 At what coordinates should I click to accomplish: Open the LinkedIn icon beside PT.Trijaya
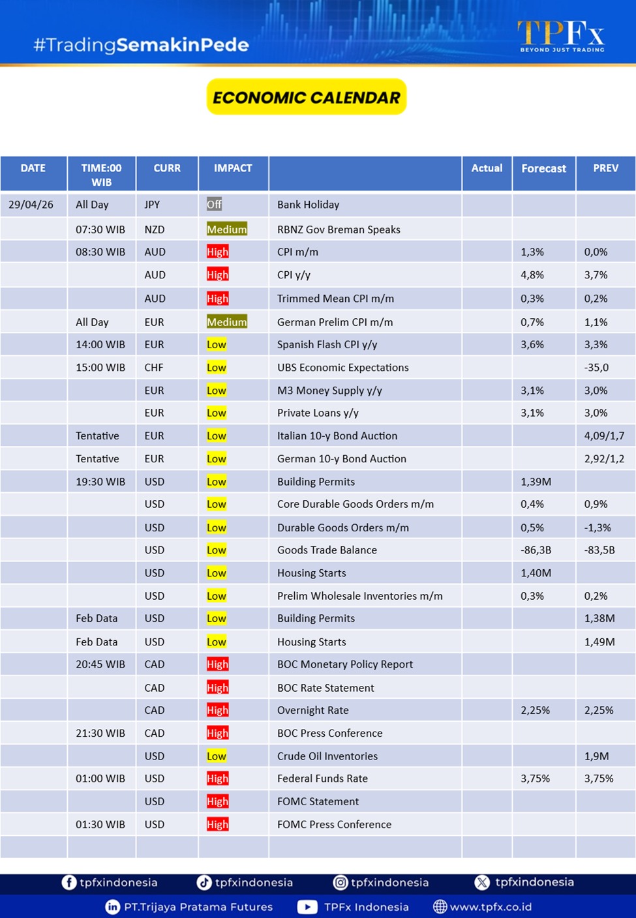[x=112, y=907]
